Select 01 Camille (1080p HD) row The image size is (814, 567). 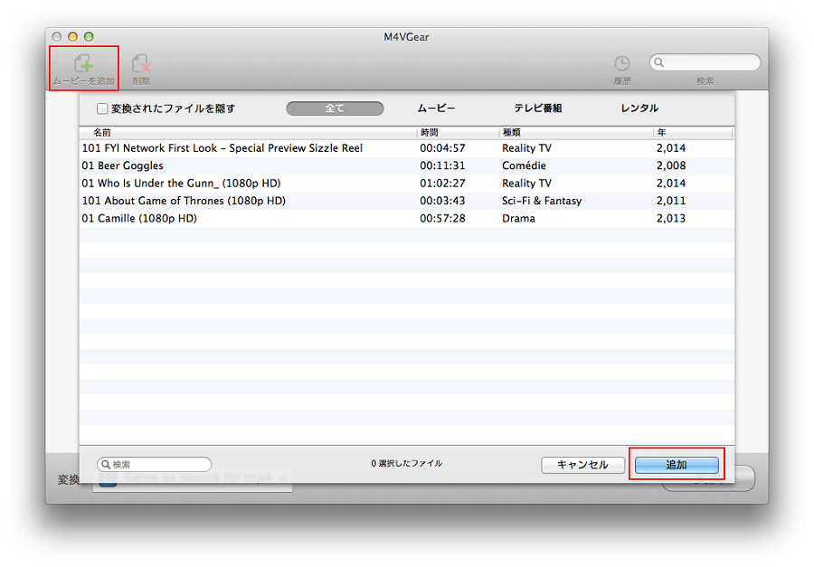tap(139, 219)
